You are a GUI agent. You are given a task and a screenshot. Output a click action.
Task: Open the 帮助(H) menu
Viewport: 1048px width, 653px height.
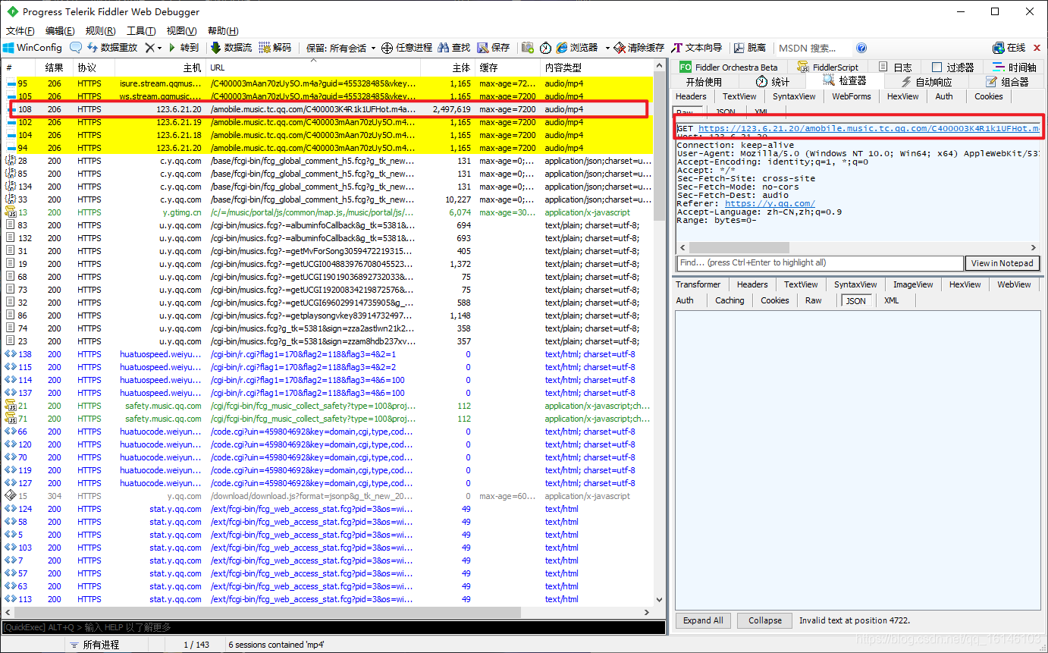point(222,31)
